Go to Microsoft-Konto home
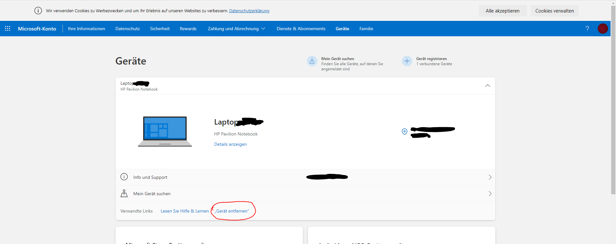The width and height of the screenshot is (616, 244). click(37, 29)
